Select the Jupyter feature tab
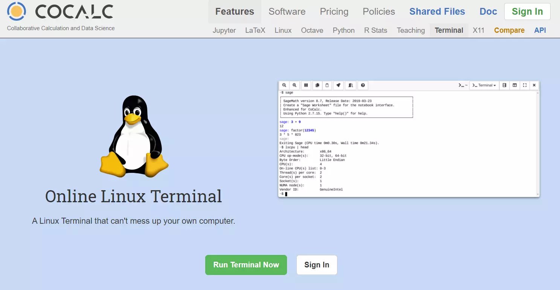This screenshot has height=290, width=560. tap(224, 31)
